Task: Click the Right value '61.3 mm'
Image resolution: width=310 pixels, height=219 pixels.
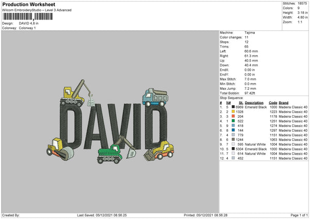Action: [251, 56]
